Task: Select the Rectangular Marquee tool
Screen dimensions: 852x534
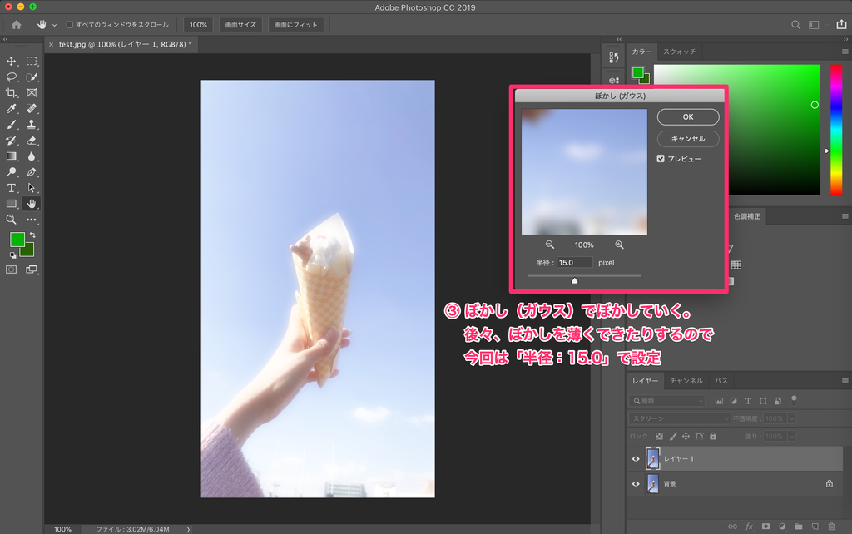Action: tap(32, 62)
